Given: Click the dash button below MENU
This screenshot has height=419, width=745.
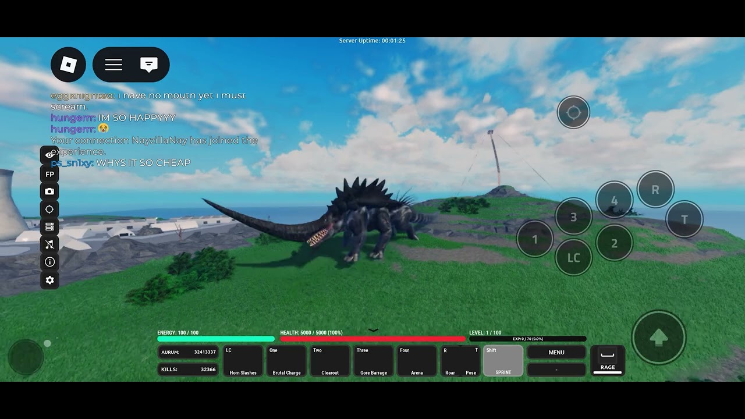Looking at the screenshot, I should pos(556,370).
